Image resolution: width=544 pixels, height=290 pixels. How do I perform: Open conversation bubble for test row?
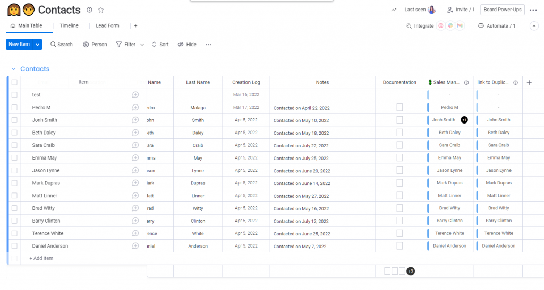tap(135, 95)
